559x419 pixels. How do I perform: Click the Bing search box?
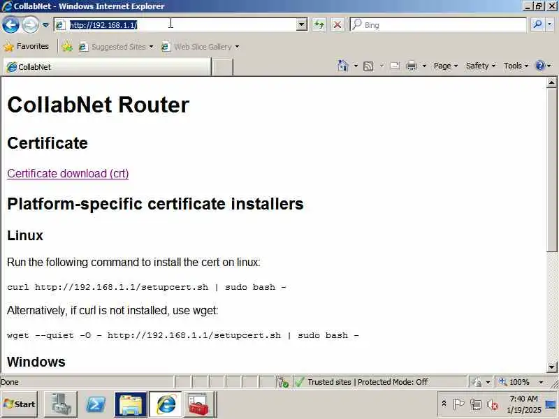438,25
